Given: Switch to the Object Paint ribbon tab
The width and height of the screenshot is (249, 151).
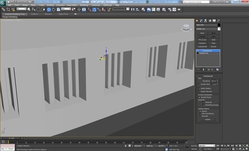Looking at the screenshot, I should [63, 14].
